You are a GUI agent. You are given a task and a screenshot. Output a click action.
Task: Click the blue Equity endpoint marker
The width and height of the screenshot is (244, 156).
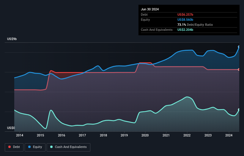239,47
